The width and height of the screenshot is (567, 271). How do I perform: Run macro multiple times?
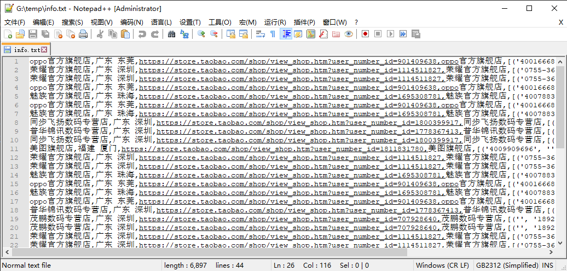click(x=403, y=34)
